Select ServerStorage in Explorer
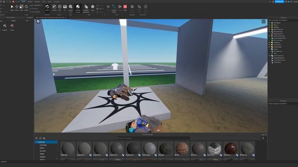The height and width of the screenshot is (167, 298). (x=278, y=40)
